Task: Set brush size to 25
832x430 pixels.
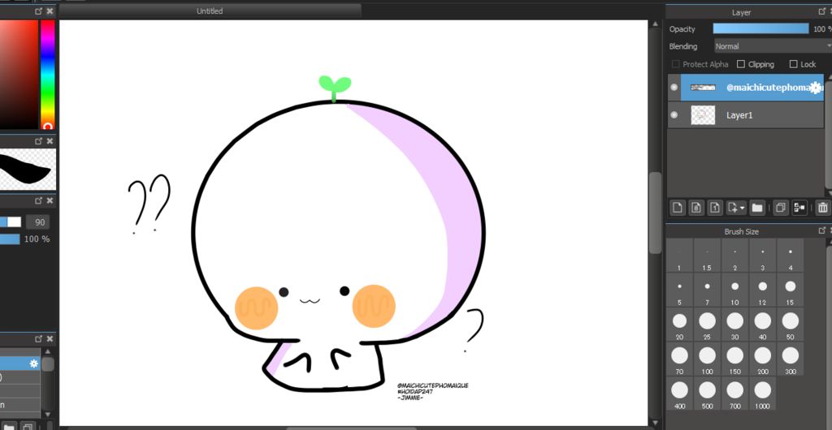Action: click(708, 325)
